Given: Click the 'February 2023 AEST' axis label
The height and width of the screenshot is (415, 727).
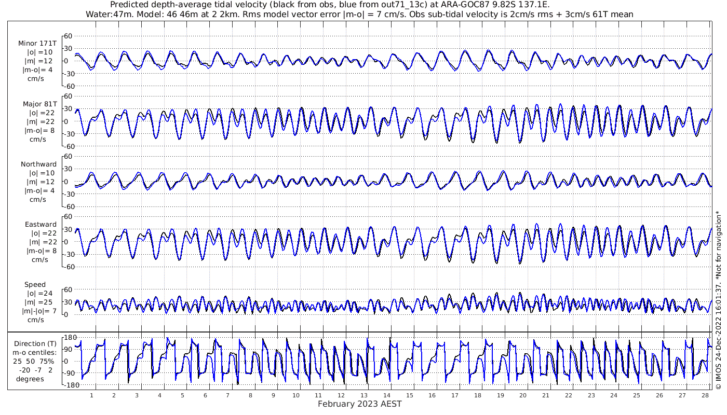Looking at the screenshot, I should coord(359,404).
